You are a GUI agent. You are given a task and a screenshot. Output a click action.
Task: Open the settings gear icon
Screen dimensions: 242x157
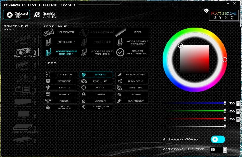click(206, 11)
